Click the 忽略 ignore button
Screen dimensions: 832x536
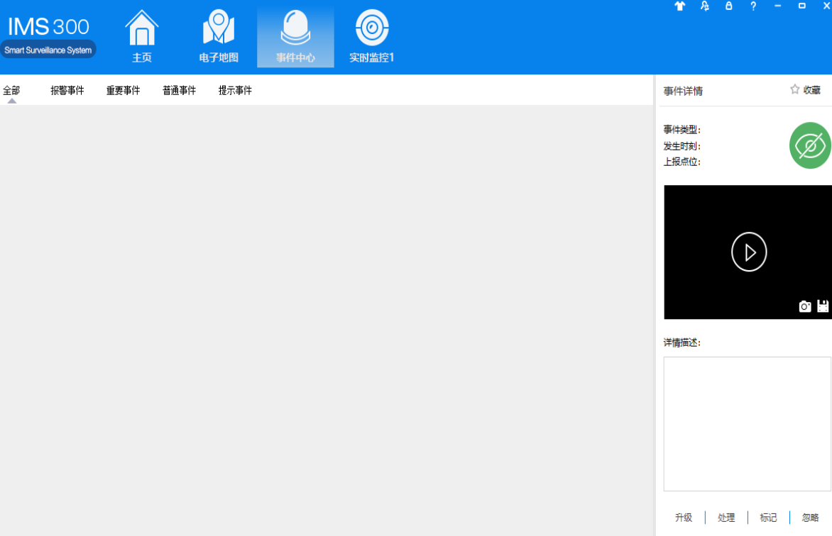811,518
